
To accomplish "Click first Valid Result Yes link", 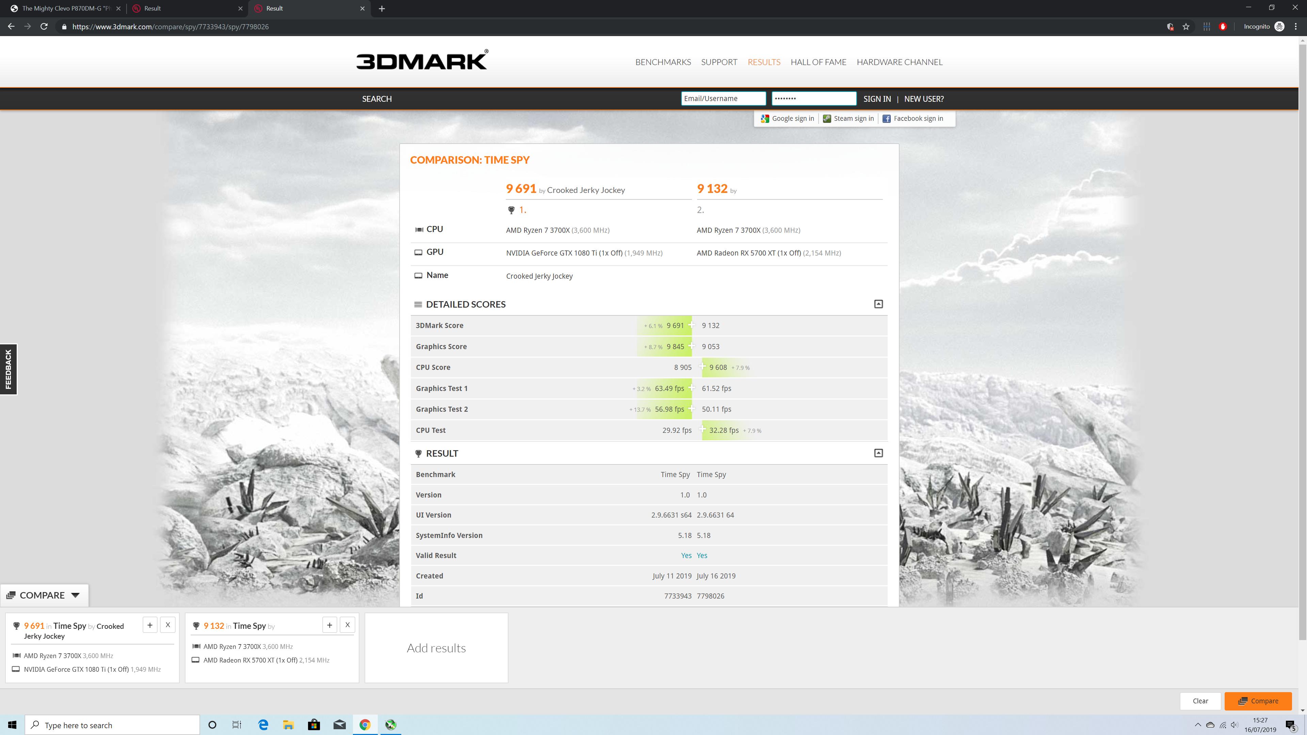I will click(686, 555).
